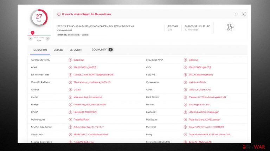Screen dimensions: 270x151
Task: Click the peexe tag
Action: (x=85, y=35)
